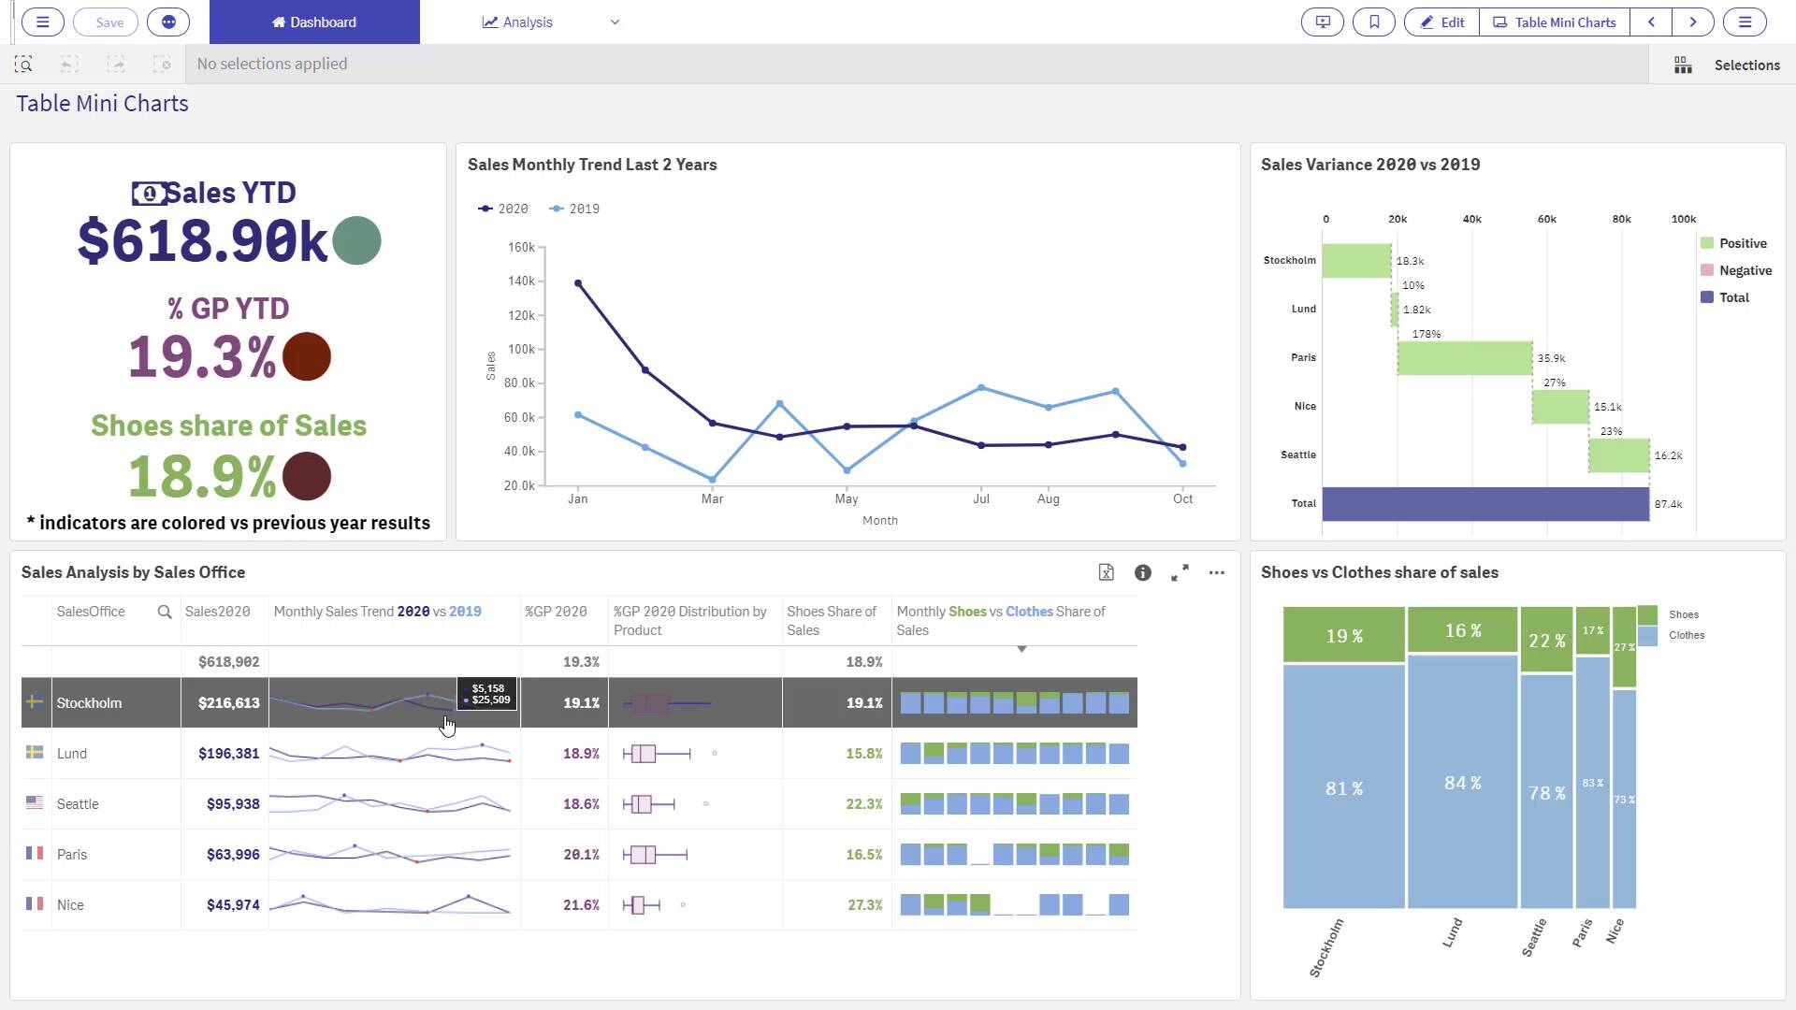The image size is (1796, 1010).
Task: Search within the SalesOffice column
Action: coord(165,612)
